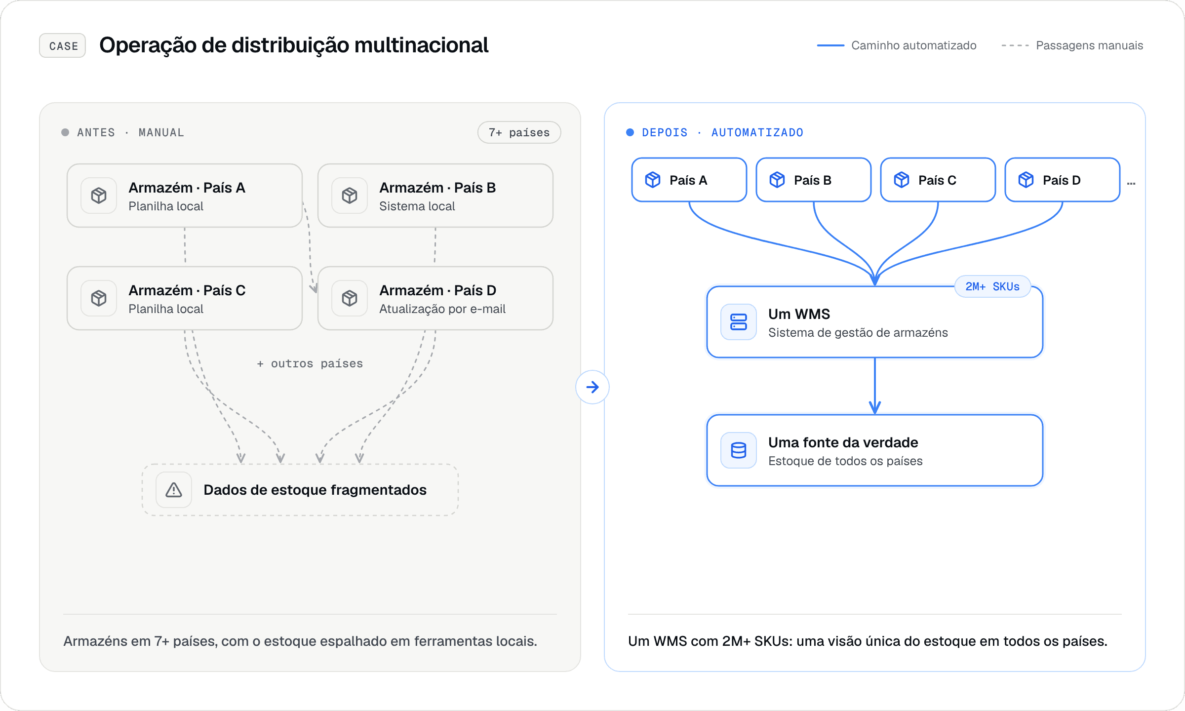
Task: Click the caption starting Armazéns em 7+ países
Action: click(300, 641)
